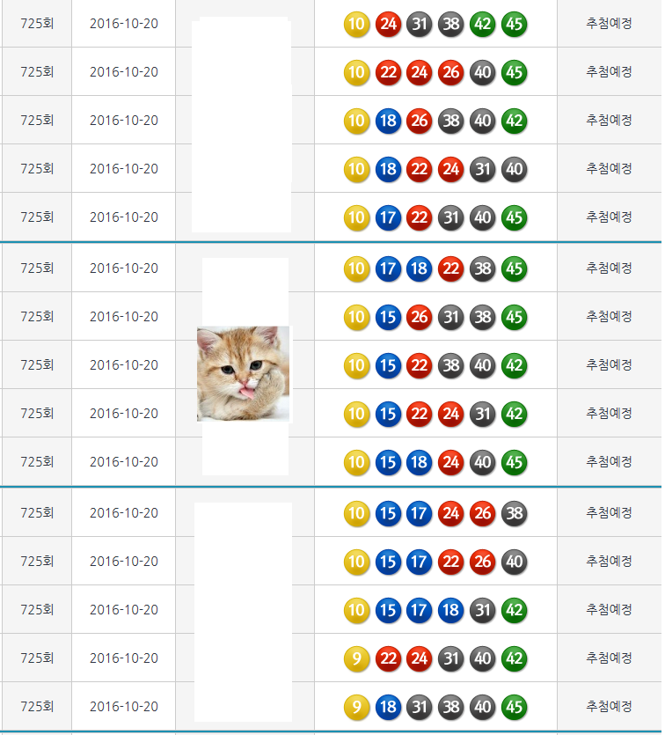
Task: Select ball 26 between balls 24 and 40
Action: pos(451,72)
